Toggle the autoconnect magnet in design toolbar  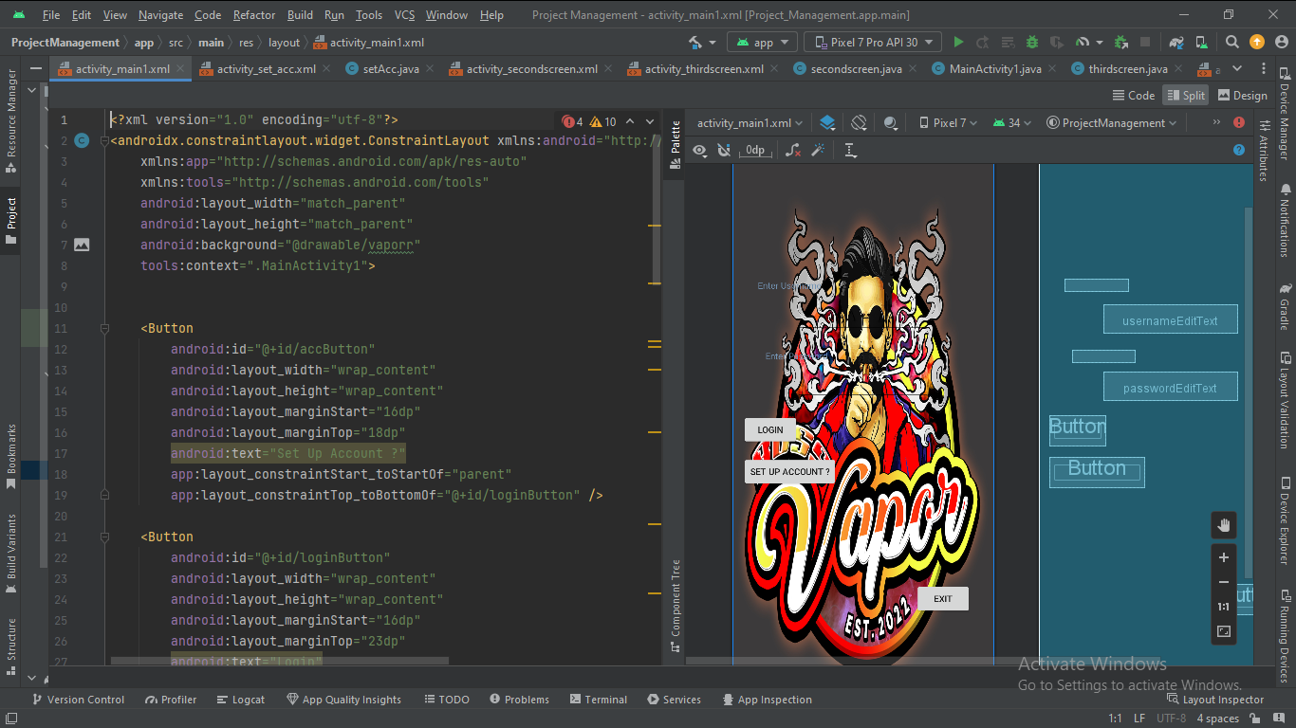[x=724, y=150]
